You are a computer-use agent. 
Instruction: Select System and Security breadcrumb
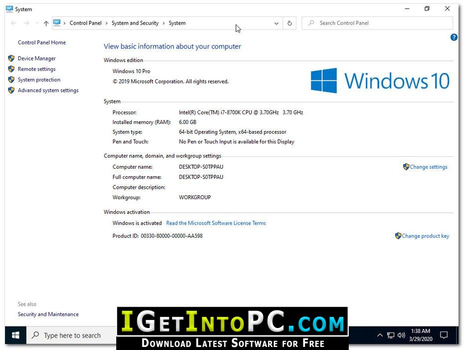pyautogui.click(x=135, y=23)
